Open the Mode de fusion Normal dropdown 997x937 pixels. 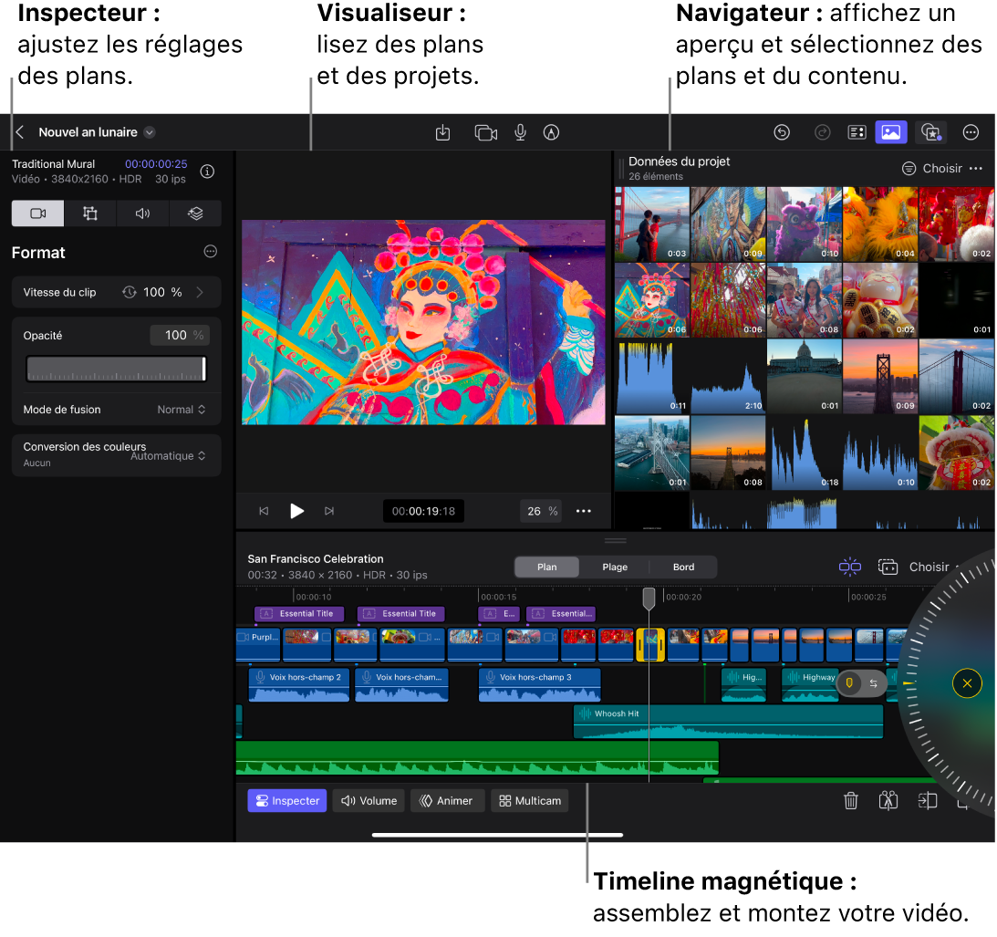[181, 410]
